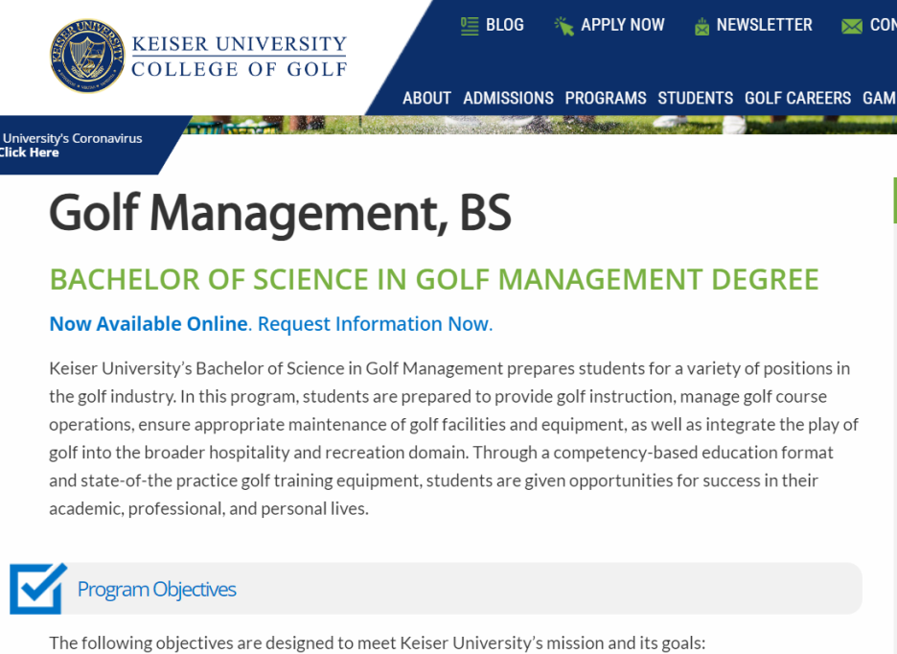Click the green envelope contact icon
Screen dimensions: 897x654
pyautogui.click(x=851, y=26)
